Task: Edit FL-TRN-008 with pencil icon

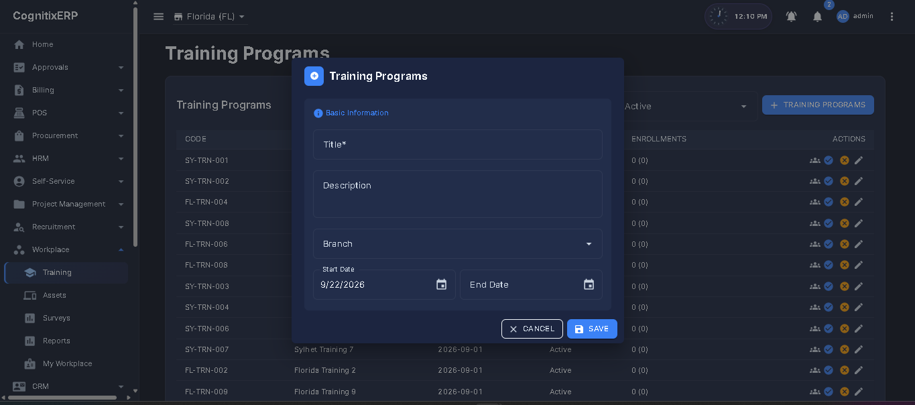Action: (859, 265)
